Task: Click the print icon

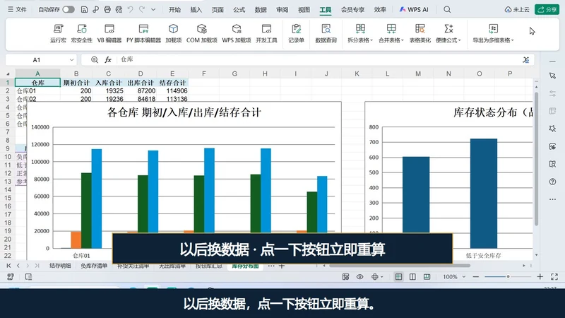Action: click(x=107, y=10)
